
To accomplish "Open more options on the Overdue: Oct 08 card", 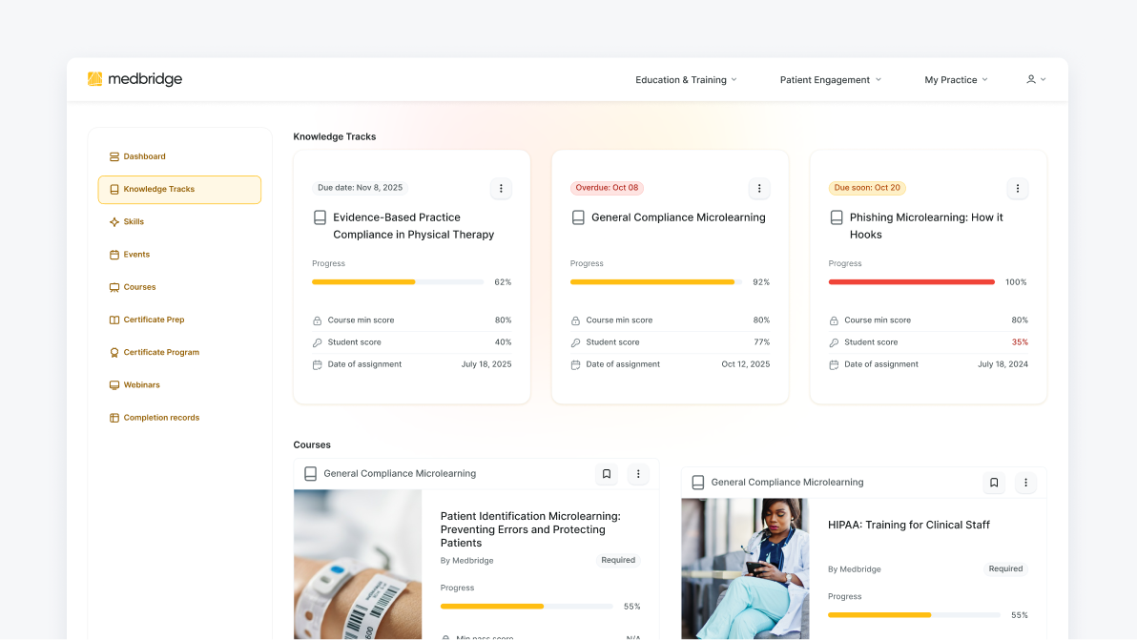I will pyautogui.click(x=759, y=189).
